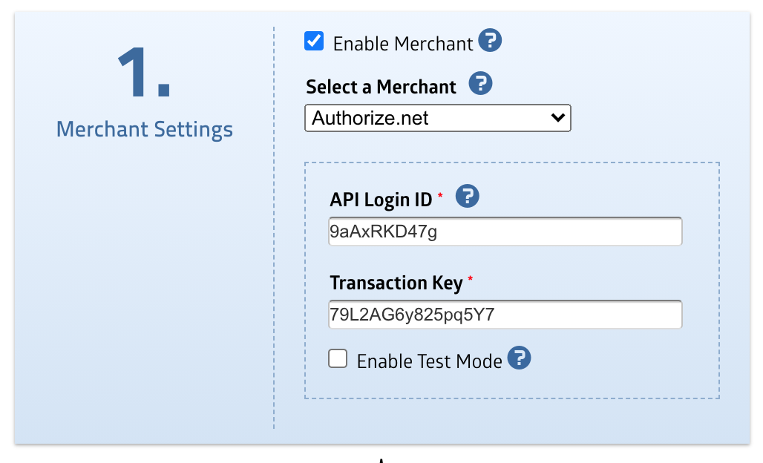Focus the API Login ID field
Image resolution: width=763 pixels, height=463 pixels.
click(505, 232)
